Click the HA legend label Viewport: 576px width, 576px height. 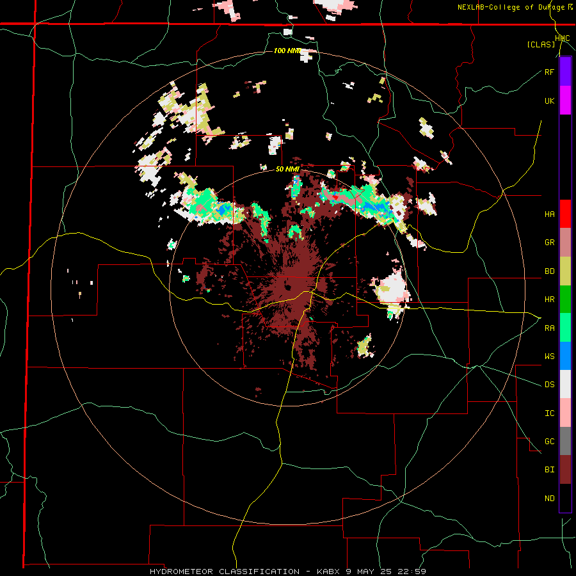(x=549, y=214)
